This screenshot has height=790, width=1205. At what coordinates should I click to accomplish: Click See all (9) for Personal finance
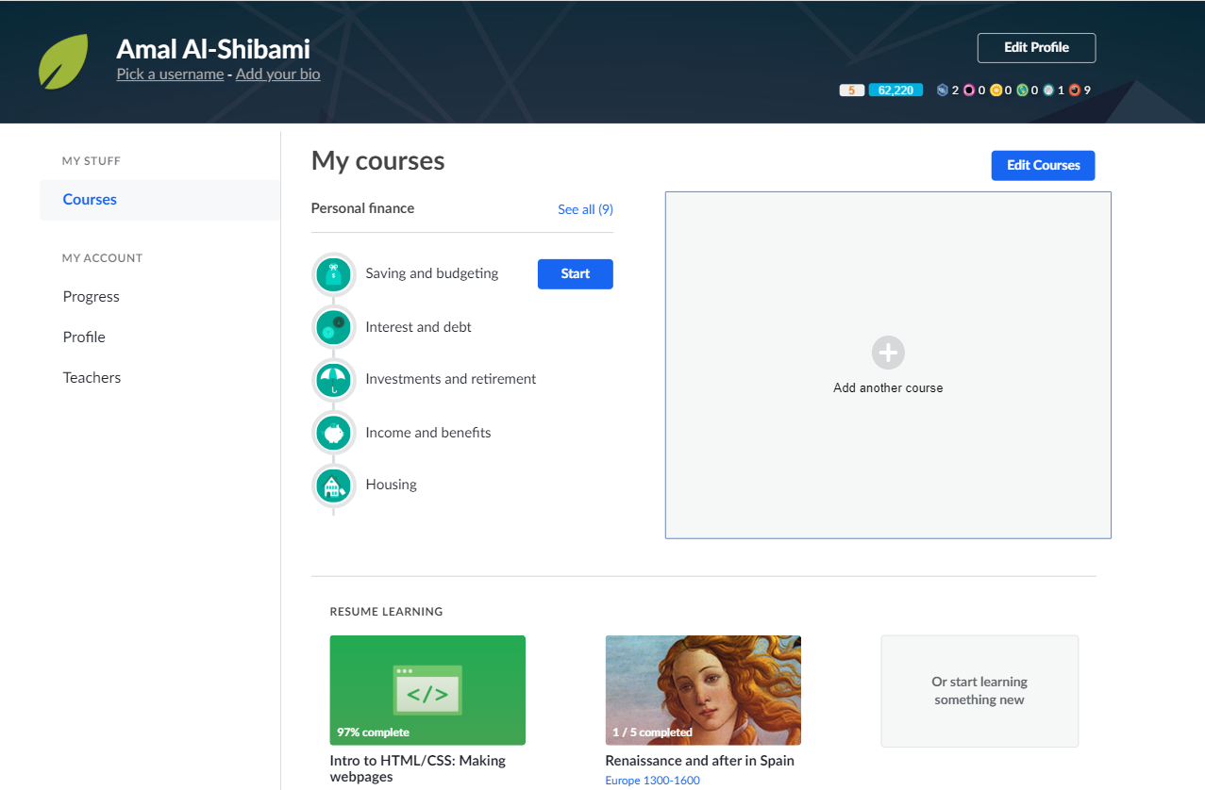click(x=585, y=209)
